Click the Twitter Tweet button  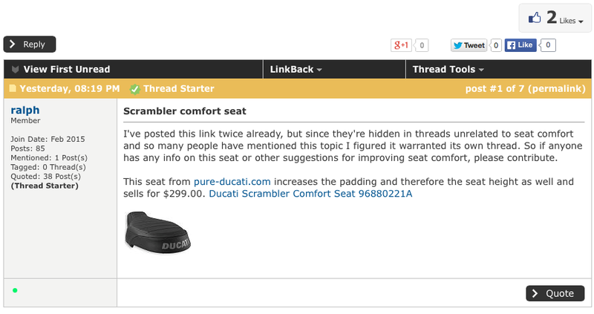469,45
